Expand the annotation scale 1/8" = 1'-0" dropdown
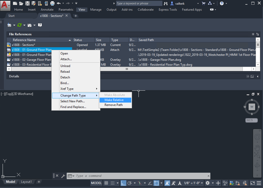The width and height of the screenshot is (263, 188). [202, 183]
